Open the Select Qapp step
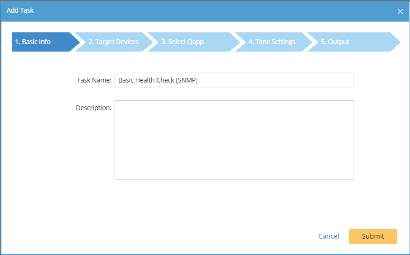The width and height of the screenshot is (410, 255). click(x=182, y=42)
